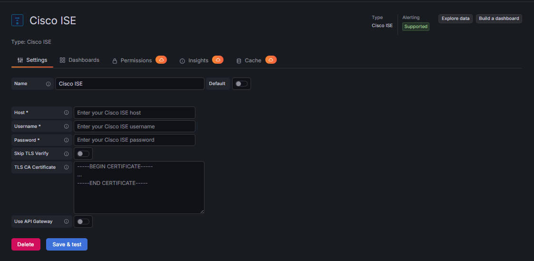Image resolution: width=534 pixels, height=261 pixels.
Task: Click the info icon next to Skip TLS Verify
Action: coord(67,154)
